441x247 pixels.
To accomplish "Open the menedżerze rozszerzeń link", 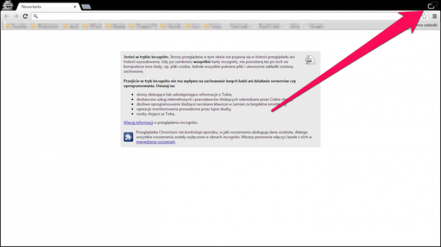I will coord(155,142).
